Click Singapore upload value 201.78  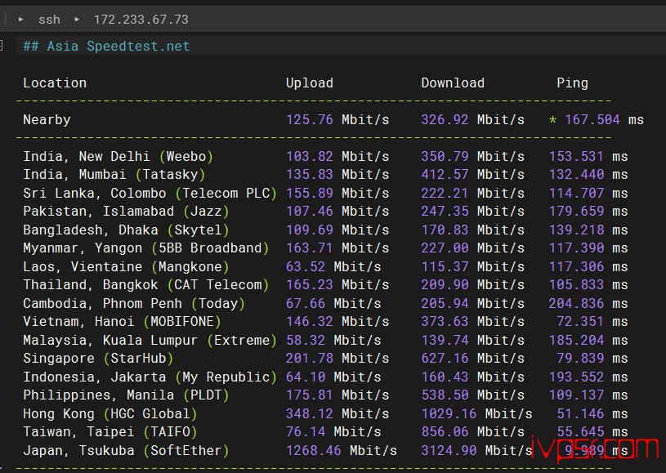pos(309,359)
